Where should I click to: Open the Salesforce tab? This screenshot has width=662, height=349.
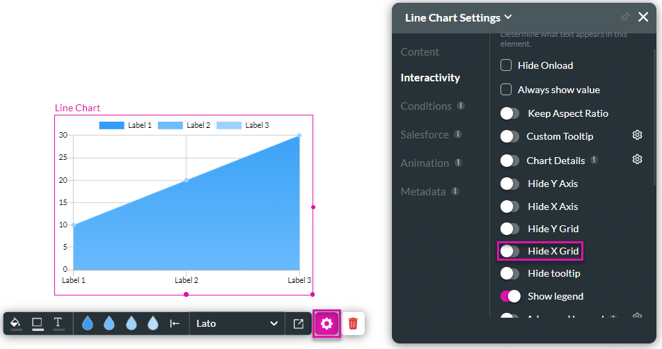click(x=425, y=134)
